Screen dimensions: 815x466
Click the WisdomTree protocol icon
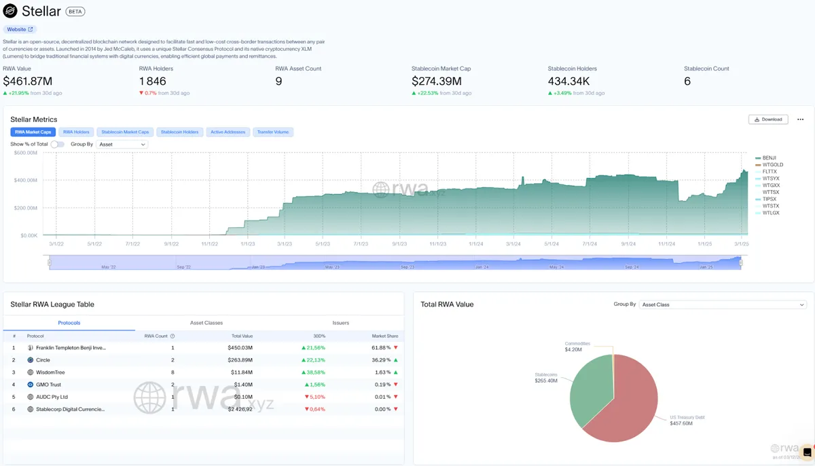click(31, 372)
